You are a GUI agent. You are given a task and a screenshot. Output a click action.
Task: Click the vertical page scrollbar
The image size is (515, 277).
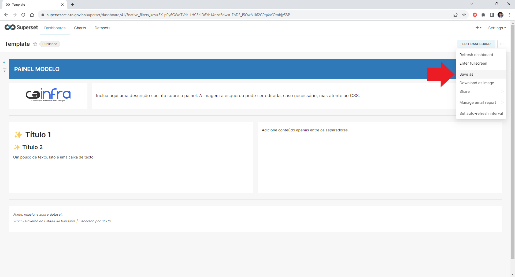click(513, 142)
